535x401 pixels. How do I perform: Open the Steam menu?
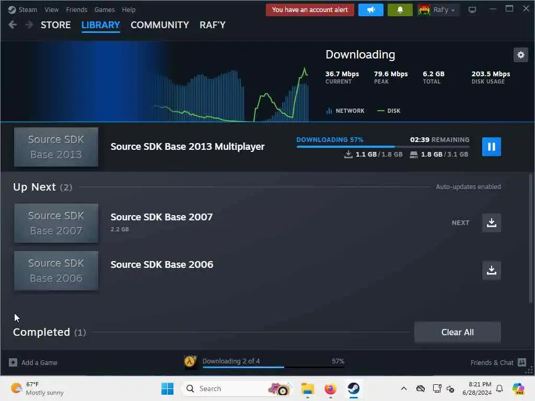(28, 9)
